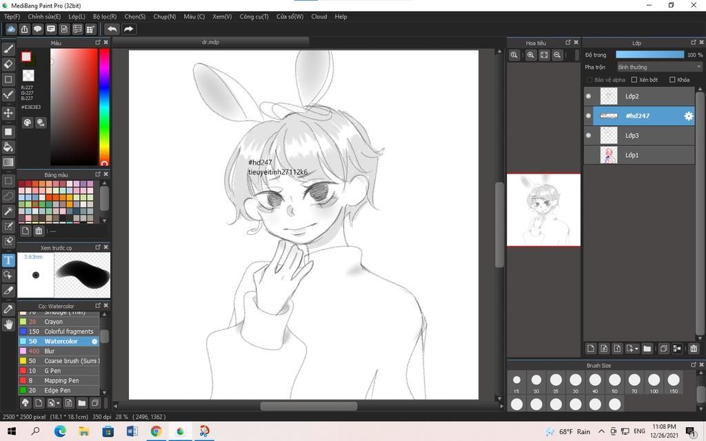This screenshot has height=441, width=706.
Task: Undock the Màu color panel
Action: 98,42
